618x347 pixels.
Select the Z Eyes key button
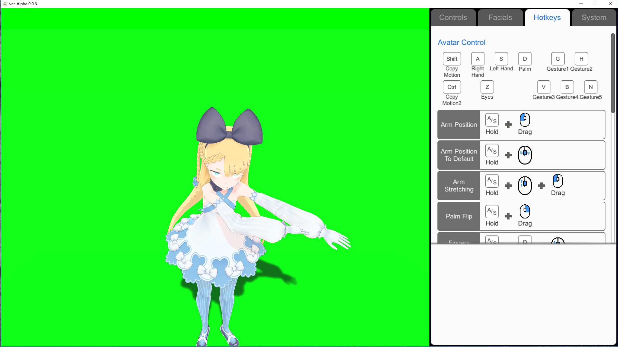[x=487, y=87]
